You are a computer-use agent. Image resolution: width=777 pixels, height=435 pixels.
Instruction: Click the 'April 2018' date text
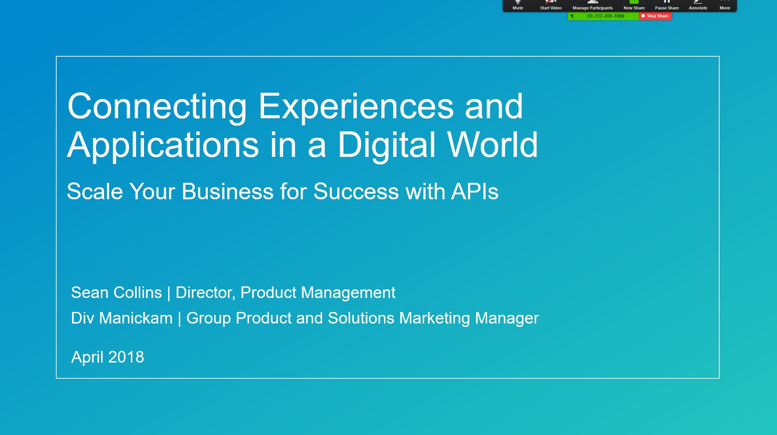(x=108, y=357)
